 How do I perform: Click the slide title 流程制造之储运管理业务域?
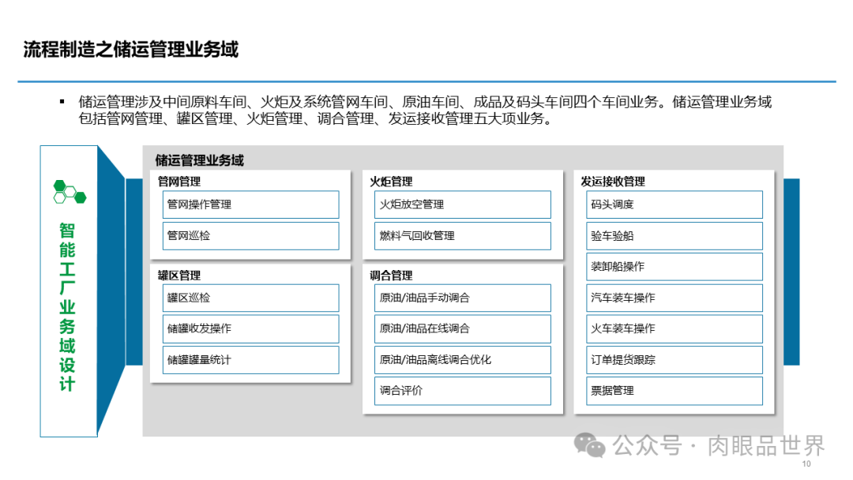coord(130,50)
